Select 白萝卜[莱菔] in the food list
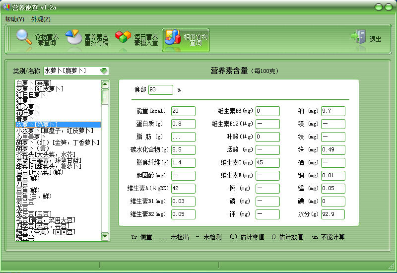This screenshot has width=397, height=273. pos(34,83)
